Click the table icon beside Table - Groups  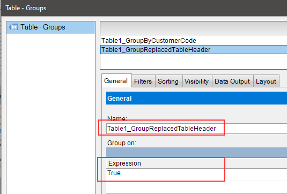(x=13, y=27)
